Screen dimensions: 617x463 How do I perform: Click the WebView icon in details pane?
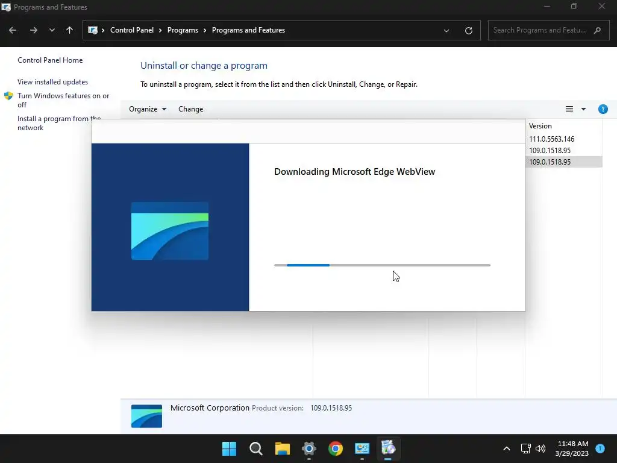[146, 416]
